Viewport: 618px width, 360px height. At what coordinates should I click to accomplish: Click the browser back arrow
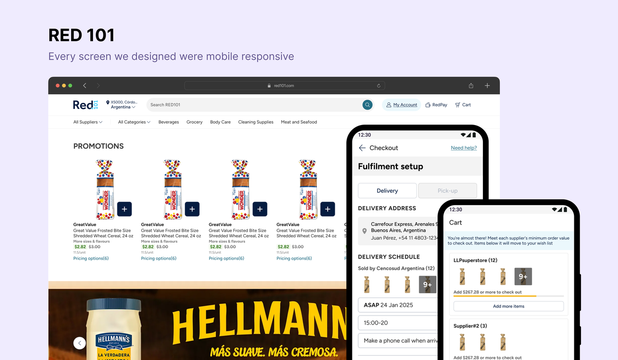click(x=84, y=86)
